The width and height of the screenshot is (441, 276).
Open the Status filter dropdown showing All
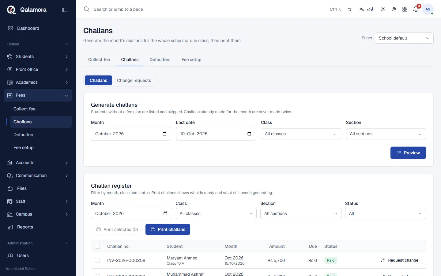[x=385, y=213]
